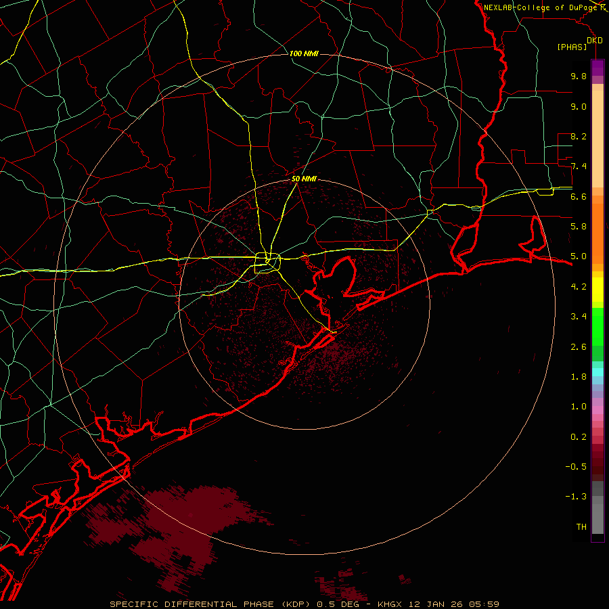609x609 pixels.
Task: Click the 9.0 value on the color scale
Action: pos(579,106)
